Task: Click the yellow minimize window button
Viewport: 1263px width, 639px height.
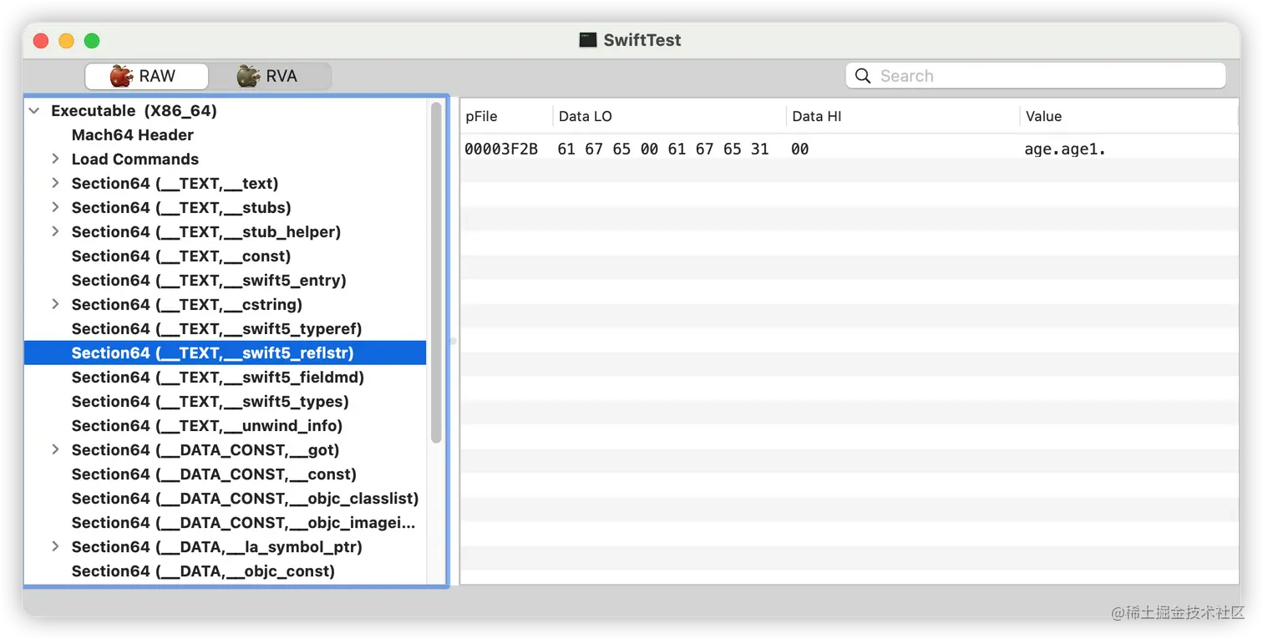Action: tap(66, 41)
